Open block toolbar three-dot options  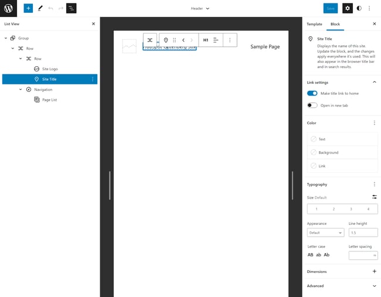230,40
